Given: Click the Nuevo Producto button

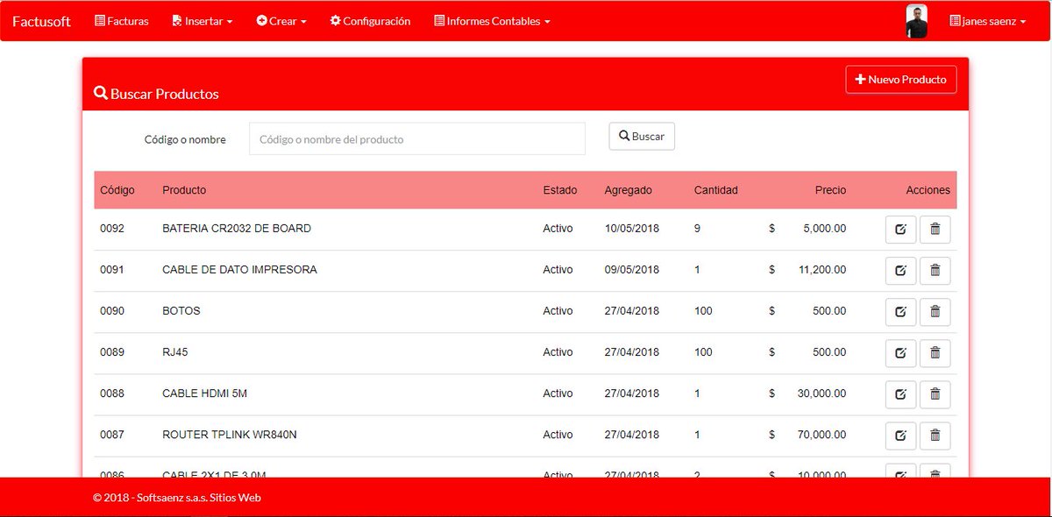Looking at the screenshot, I should pyautogui.click(x=901, y=79).
